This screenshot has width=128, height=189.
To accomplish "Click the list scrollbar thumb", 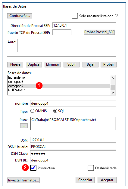I will [x=113, y=87].
